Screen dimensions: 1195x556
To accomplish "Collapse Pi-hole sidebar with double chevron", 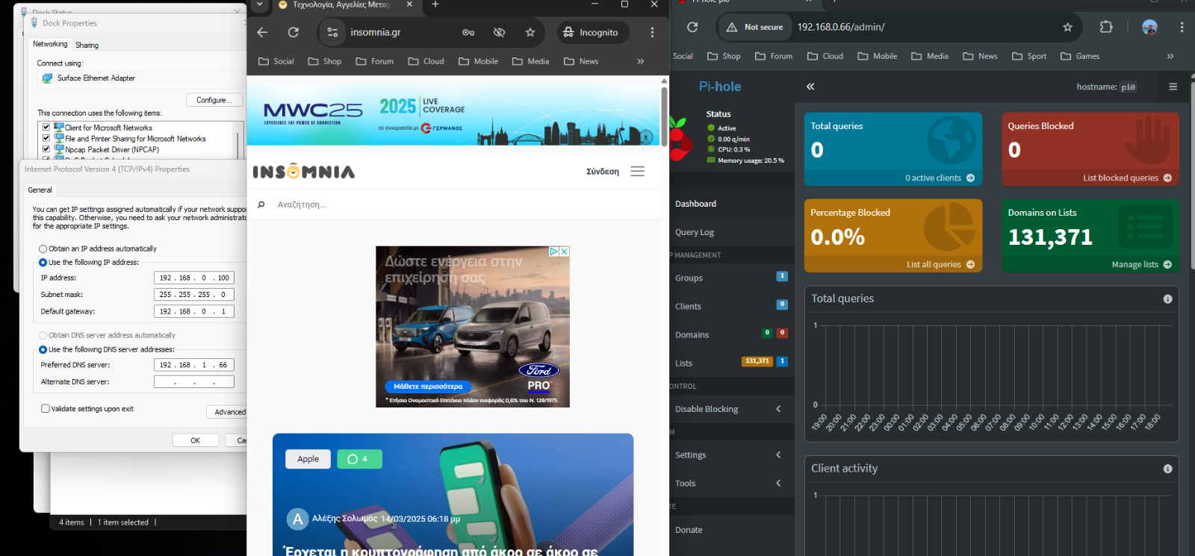I will pos(810,87).
